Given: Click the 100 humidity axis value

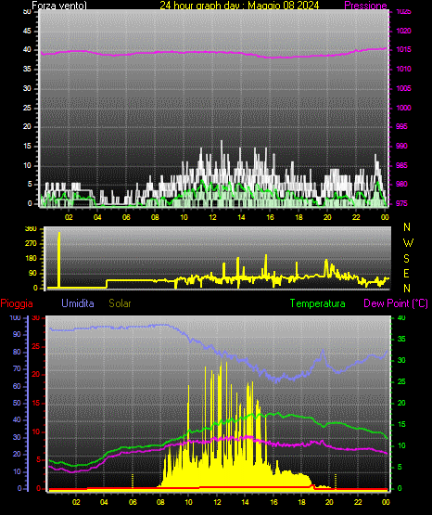Looking at the screenshot, I should point(15,317).
